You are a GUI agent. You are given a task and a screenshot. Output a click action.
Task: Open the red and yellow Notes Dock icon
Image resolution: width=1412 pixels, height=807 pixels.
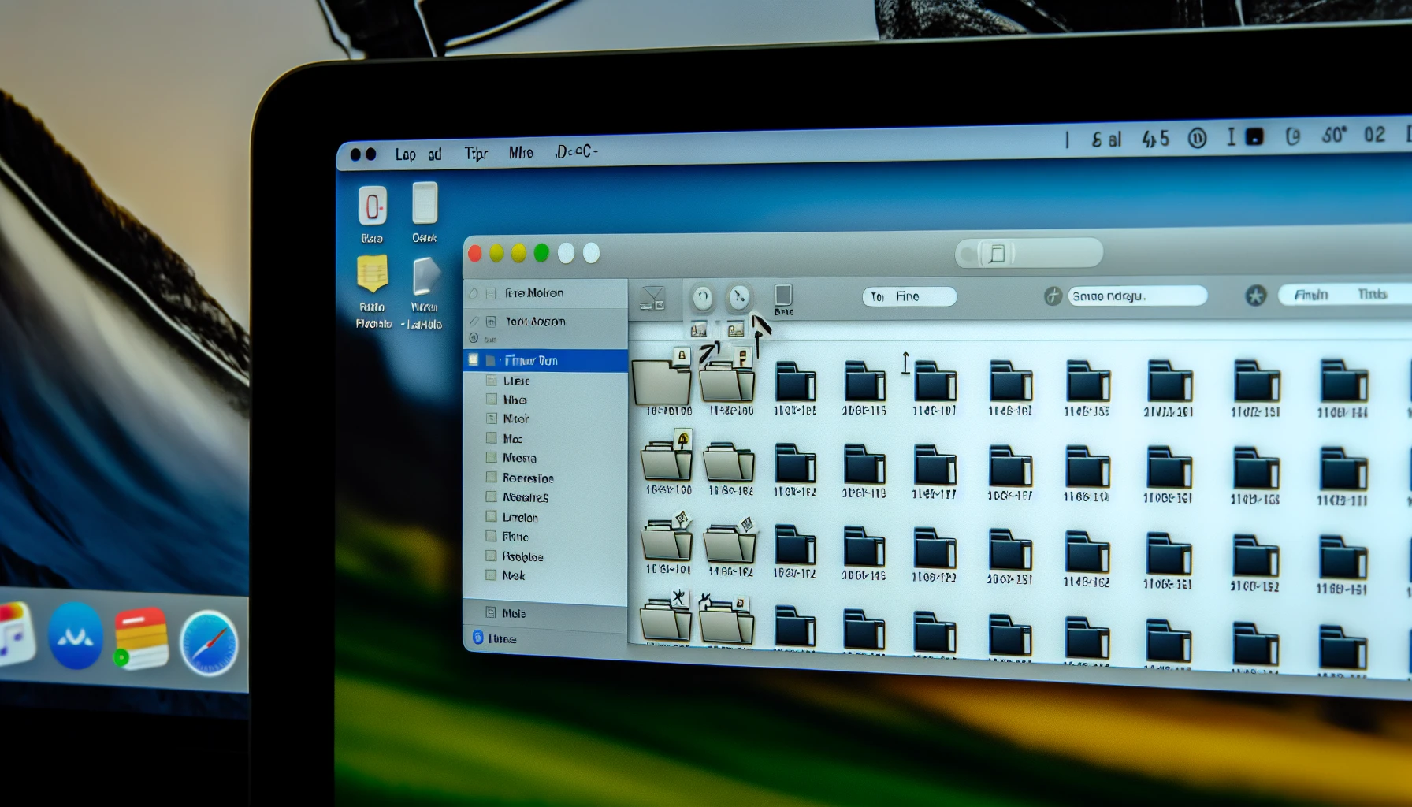point(142,638)
